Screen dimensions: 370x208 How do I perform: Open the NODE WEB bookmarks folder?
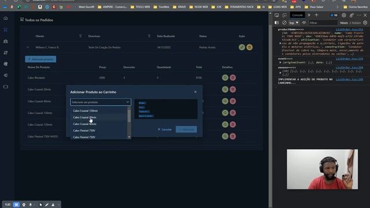pos(199,7)
